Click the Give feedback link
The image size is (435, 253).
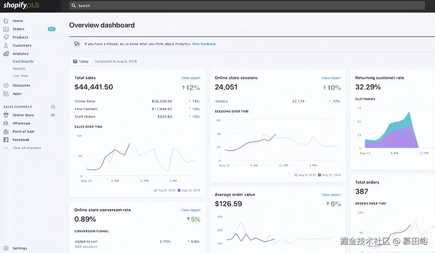point(204,44)
